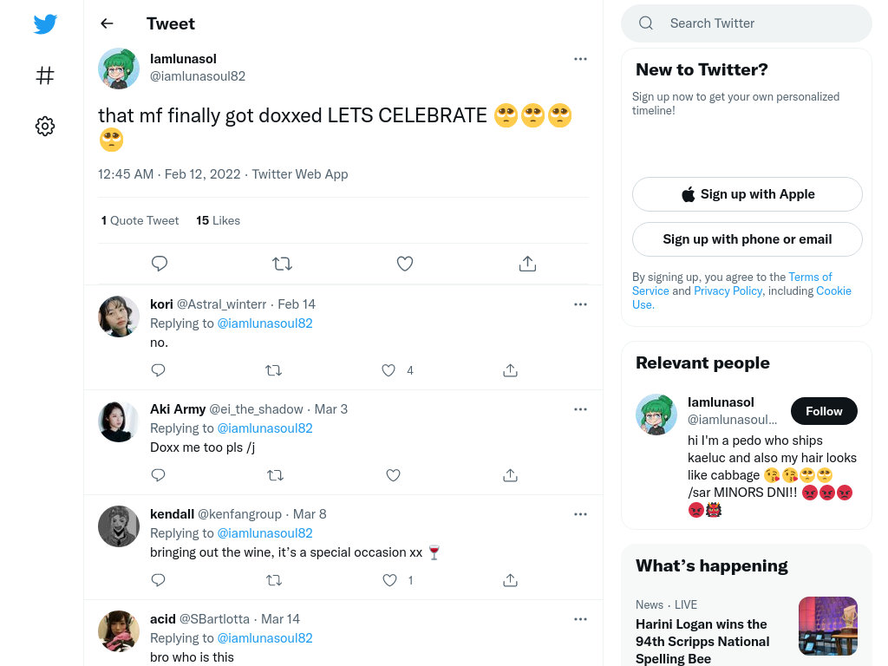Screen dimensions: 888x666
Task: Open more options on main tweet
Action: (580, 59)
